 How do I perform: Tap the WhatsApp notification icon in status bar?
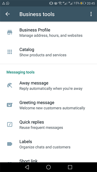tap(8, 3)
